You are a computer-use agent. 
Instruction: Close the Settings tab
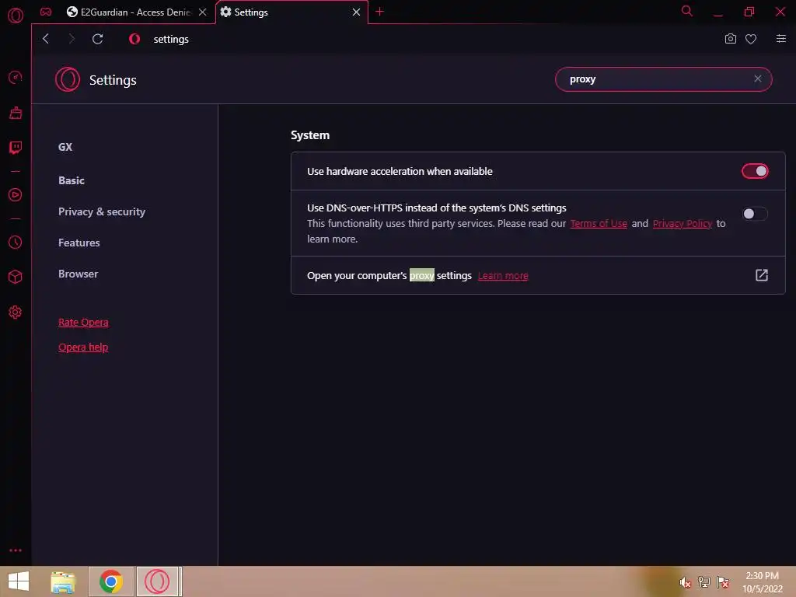tap(356, 12)
